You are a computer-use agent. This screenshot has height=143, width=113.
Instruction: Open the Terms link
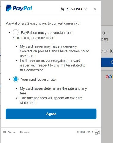(12, 132)
